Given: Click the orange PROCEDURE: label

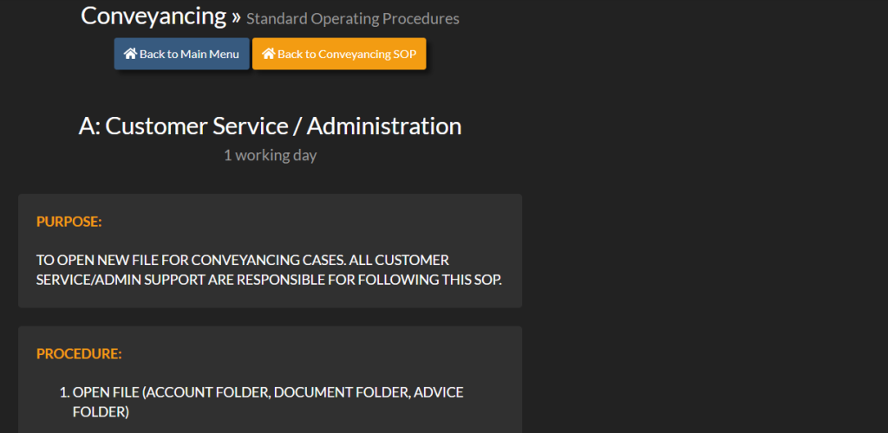Looking at the screenshot, I should point(79,354).
